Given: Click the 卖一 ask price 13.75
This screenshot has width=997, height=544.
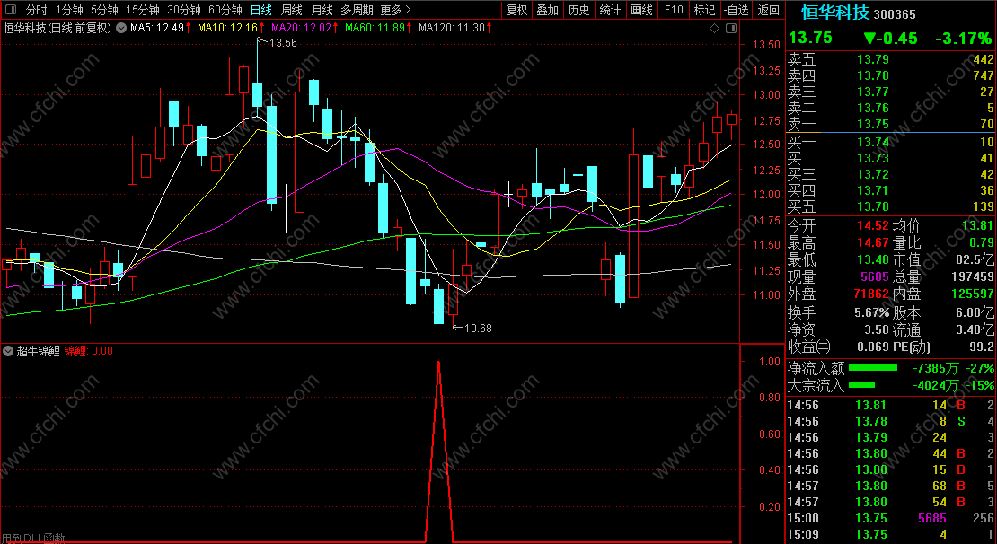Looking at the screenshot, I should coord(873,124).
